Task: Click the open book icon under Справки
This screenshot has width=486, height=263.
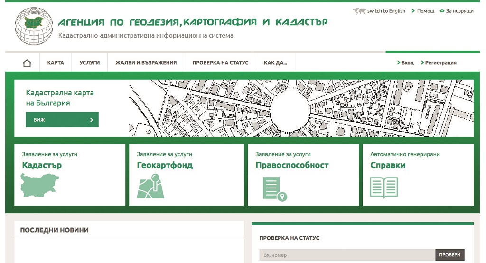Action: pyautogui.click(x=383, y=188)
